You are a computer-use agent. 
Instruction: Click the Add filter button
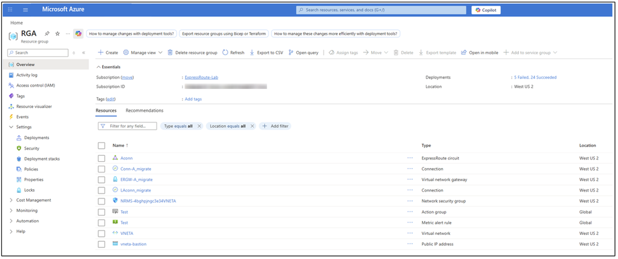coord(275,126)
